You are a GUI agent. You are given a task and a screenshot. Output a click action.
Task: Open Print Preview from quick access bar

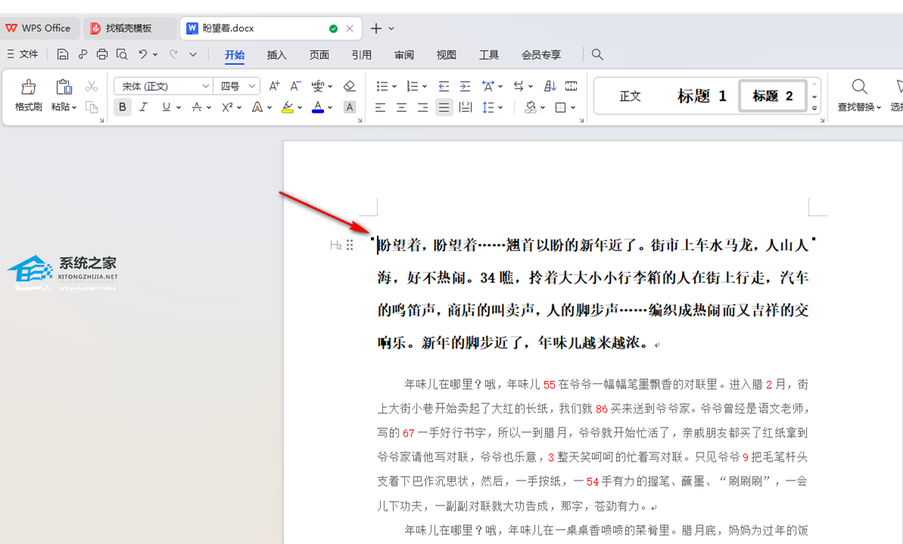[x=122, y=54]
